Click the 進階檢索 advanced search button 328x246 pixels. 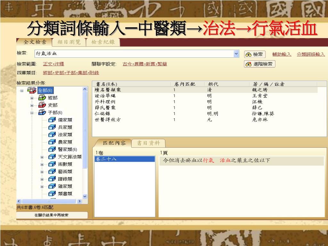coord(259,64)
